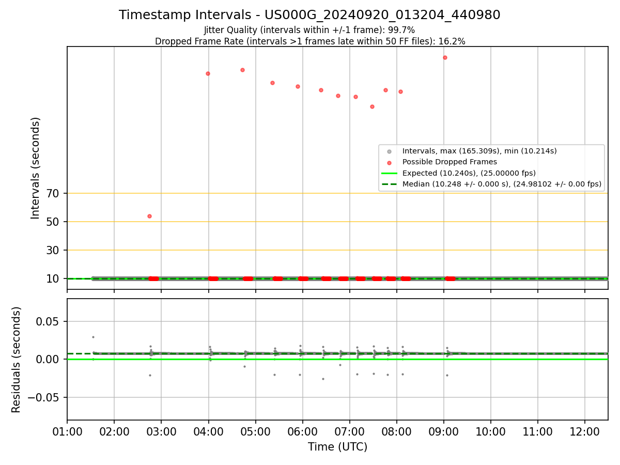Select the highest red dropped-frame point just after 09:00
Image resolution: width=620 pixels, height=465 pixels.
pyautogui.click(x=445, y=57)
